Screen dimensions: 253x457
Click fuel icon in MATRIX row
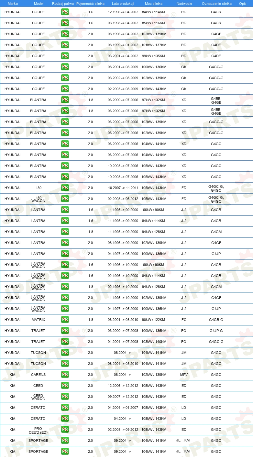pos(65,320)
